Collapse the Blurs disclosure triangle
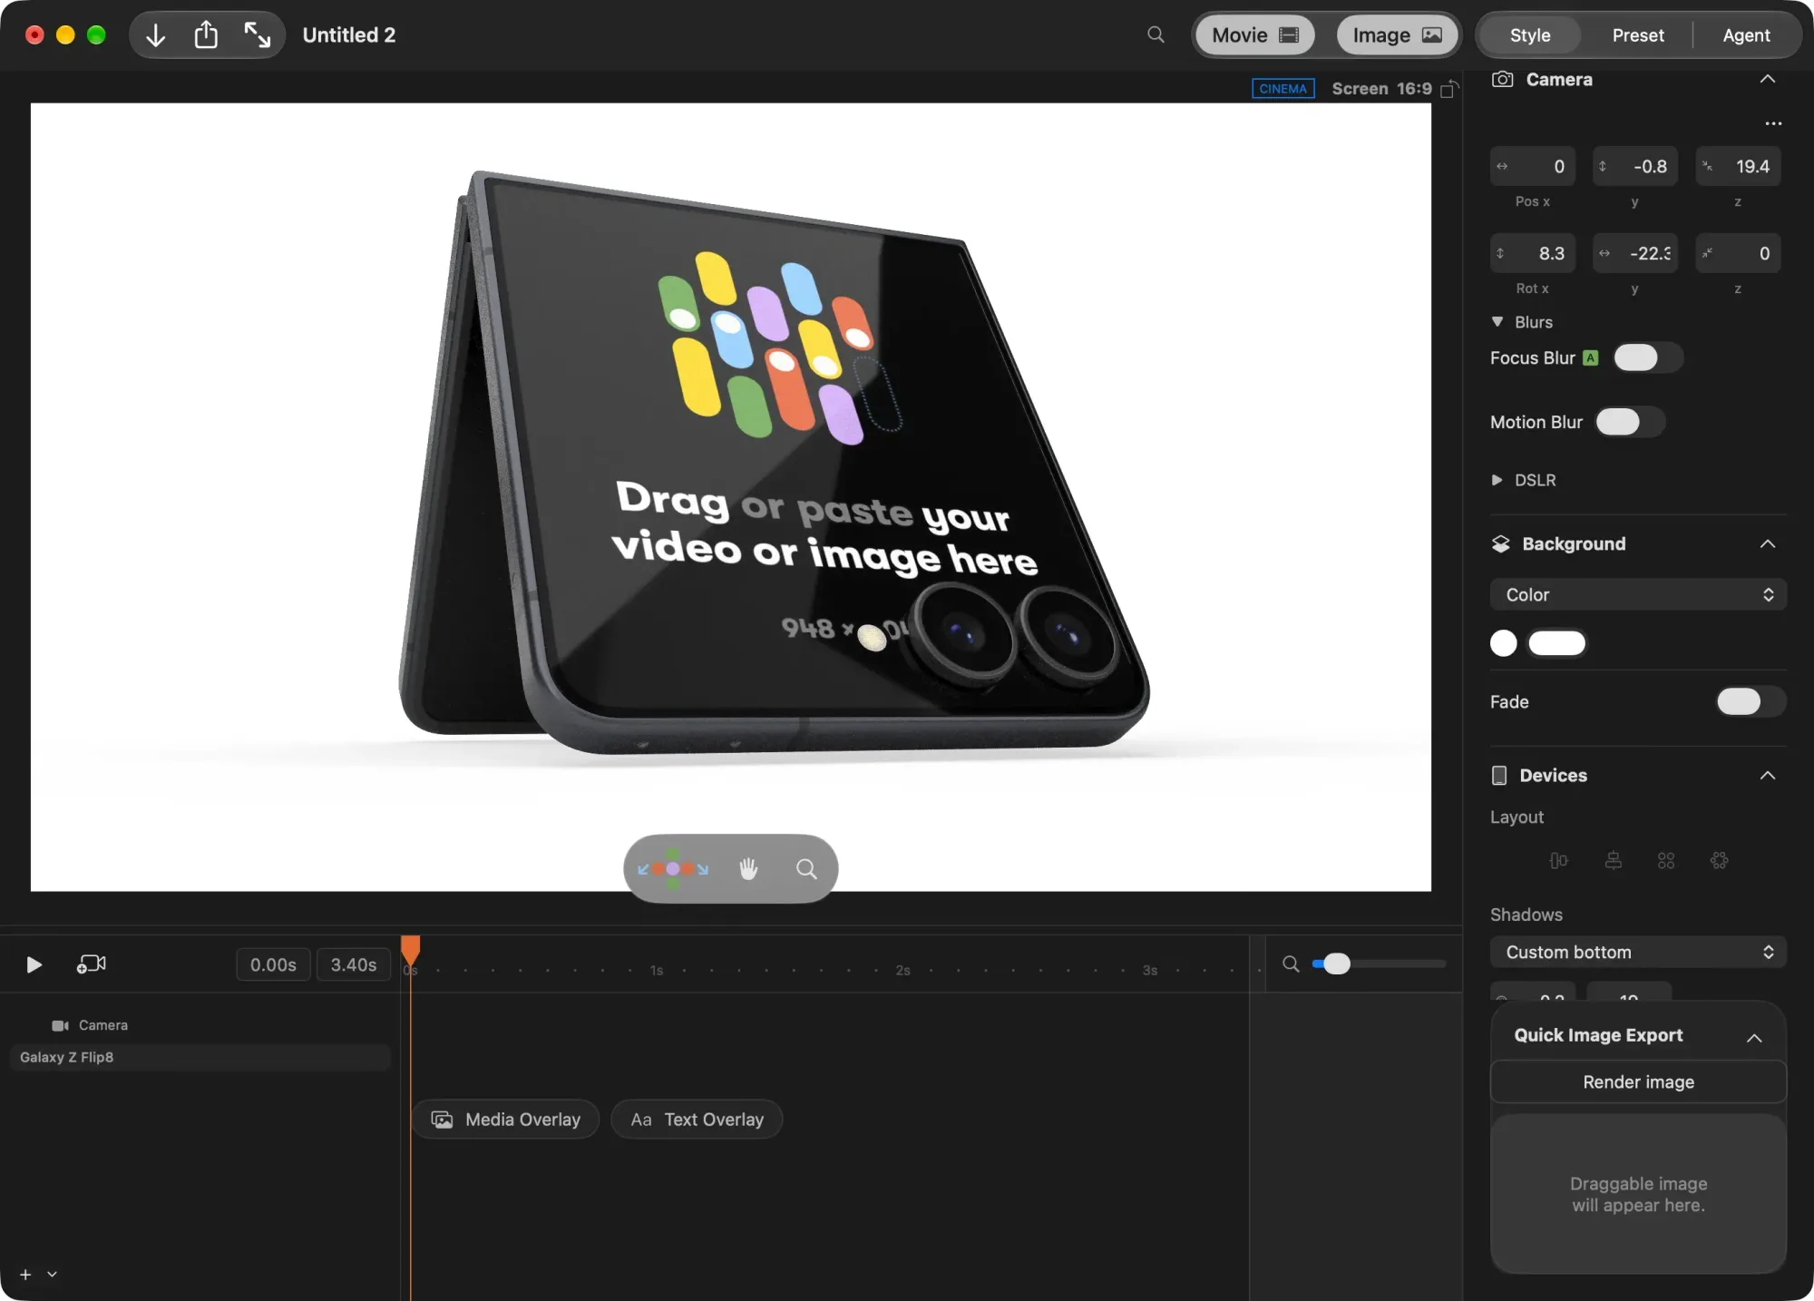 click(x=1497, y=322)
